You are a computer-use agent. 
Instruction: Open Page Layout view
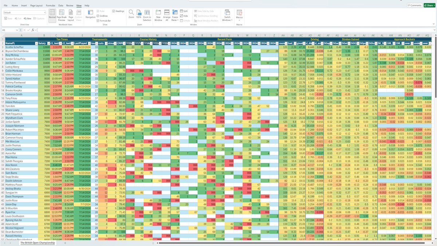[71, 16]
